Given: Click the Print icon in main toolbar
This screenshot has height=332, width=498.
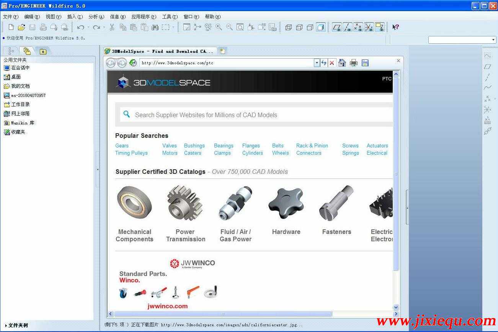Looking at the screenshot, I should click(x=43, y=27).
